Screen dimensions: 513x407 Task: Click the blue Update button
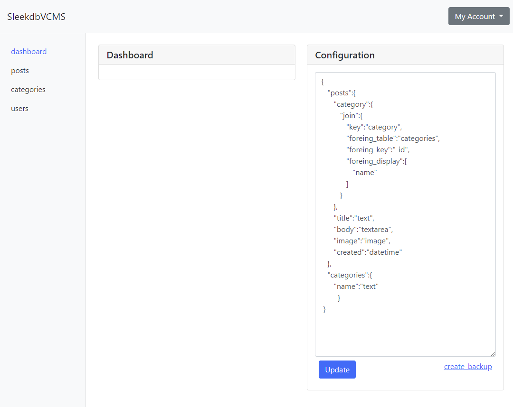tap(337, 370)
